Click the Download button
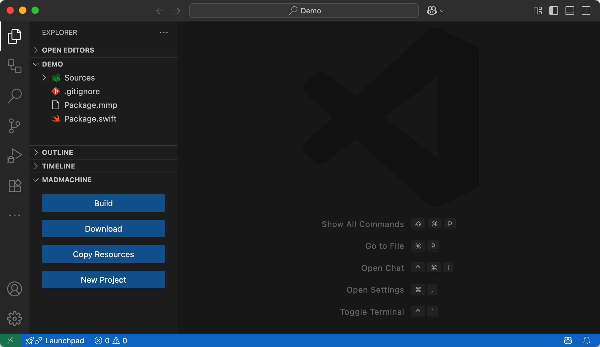Image resolution: width=600 pixels, height=347 pixels. click(104, 229)
